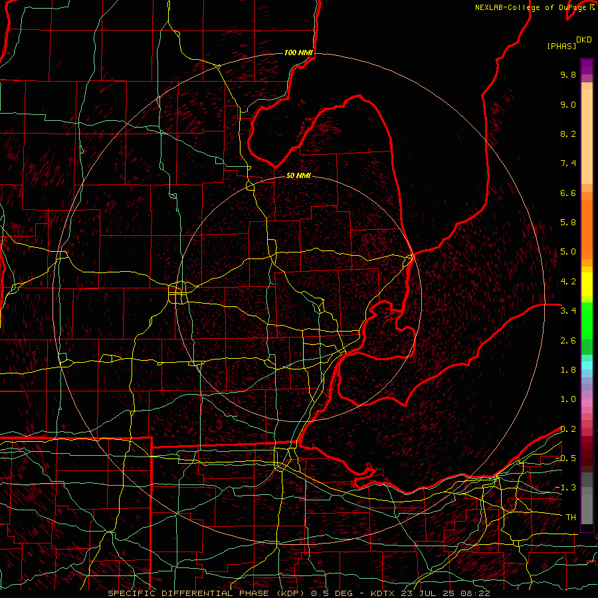Pick the bright green segment of the color bar
The height and width of the screenshot is (598, 598).
pos(587,320)
